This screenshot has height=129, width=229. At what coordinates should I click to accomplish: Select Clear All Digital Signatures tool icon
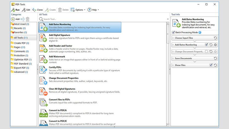[43, 92]
